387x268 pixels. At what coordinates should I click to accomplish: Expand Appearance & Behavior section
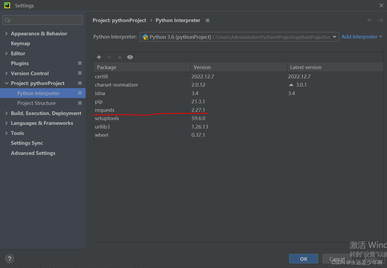6,33
